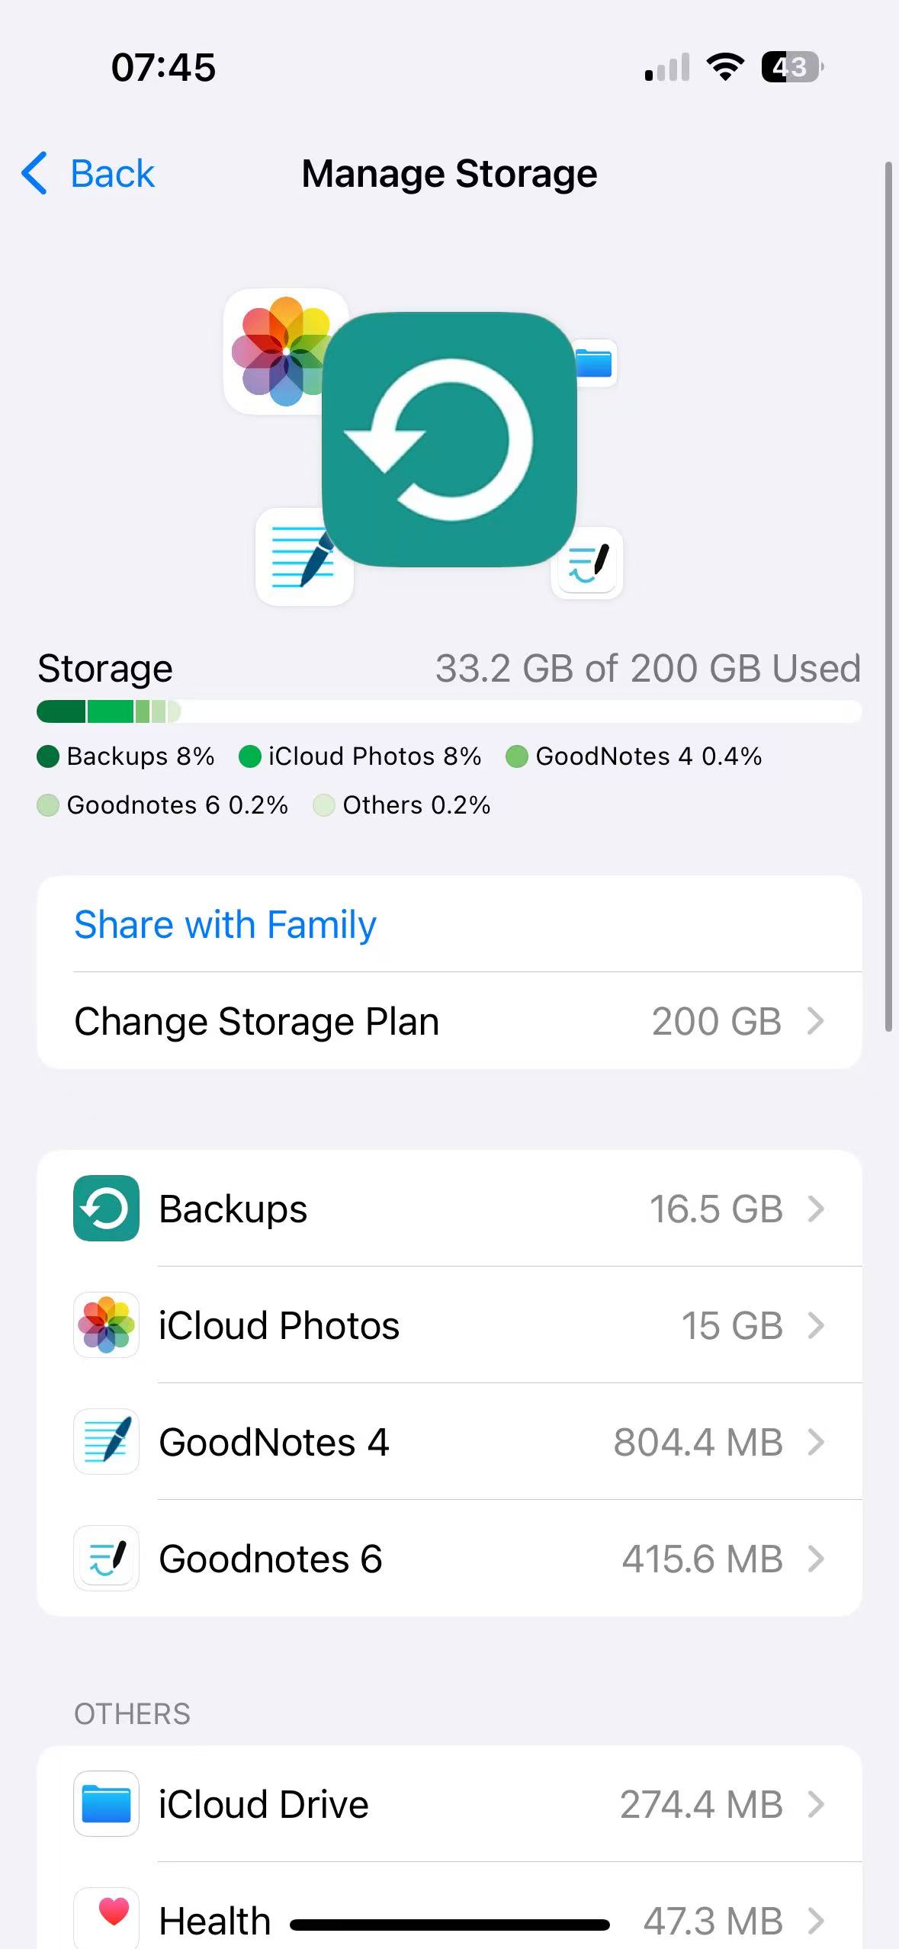Viewport: 899px width, 1949px height.
Task: Tap the GoodNotes 4 app icon in list
Action: [x=106, y=1442]
